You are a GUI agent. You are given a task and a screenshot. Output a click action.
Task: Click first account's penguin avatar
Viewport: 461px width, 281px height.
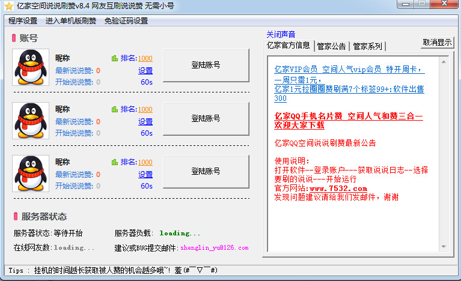click(31, 67)
